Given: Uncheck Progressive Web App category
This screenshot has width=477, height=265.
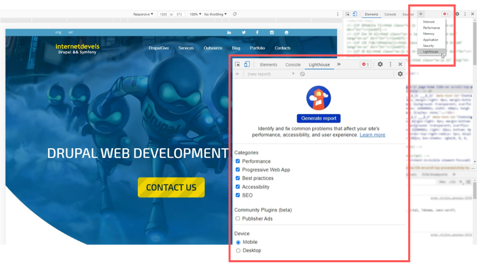Looking at the screenshot, I should click(x=238, y=170).
